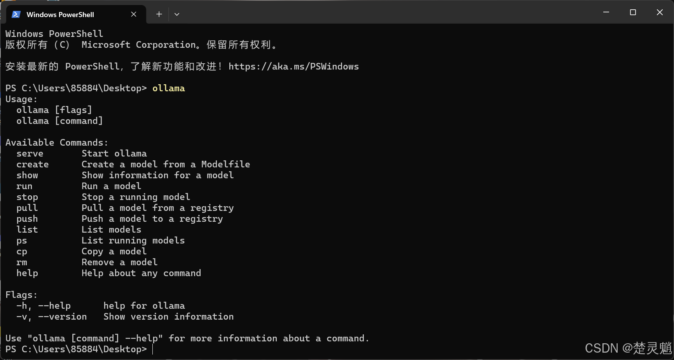Expand the new tab profile dropdown chevron
The height and width of the screenshot is (360, 674).
point(177,14)
